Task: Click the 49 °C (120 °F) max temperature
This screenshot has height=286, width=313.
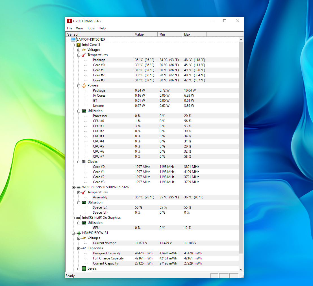Action: tap(194, 70)
